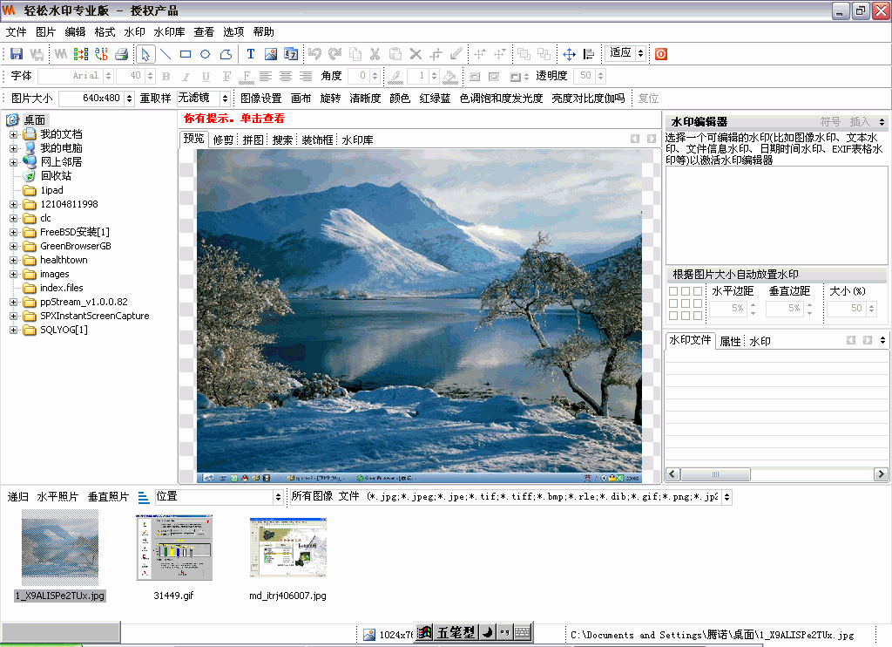Click the Cut scissors icon
This screenshot has height=647, width=892.
pos(375,54)
